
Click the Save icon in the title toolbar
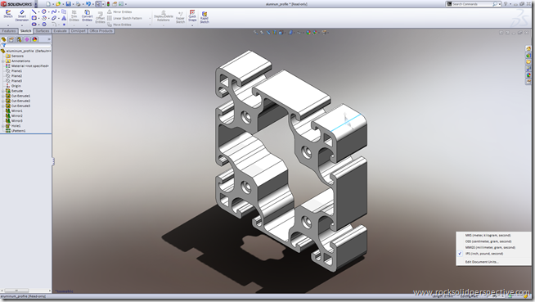(68, 4)
